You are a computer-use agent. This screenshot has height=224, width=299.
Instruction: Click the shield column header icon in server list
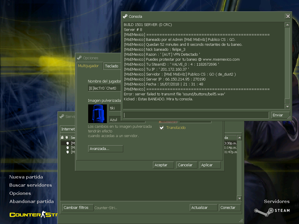pos(67,137)
